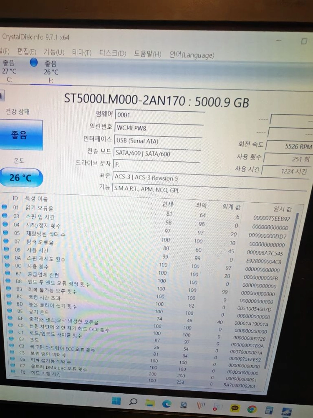
Task: Open the Windows Start menu
Action: click(116, 401)
